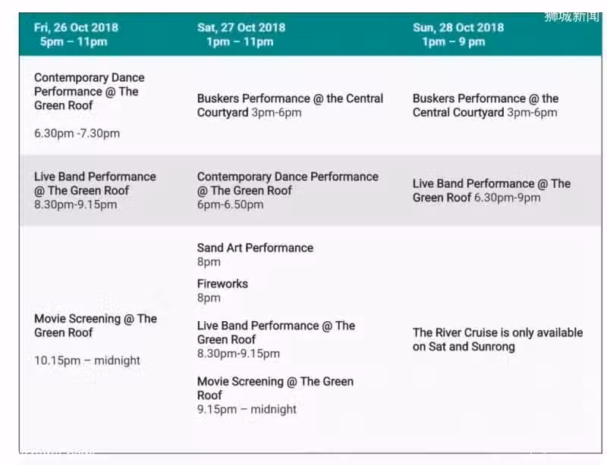Click the Fri, 26 Oct 2018 column header
The image size is (607, 465).
(x=76, y=34)
